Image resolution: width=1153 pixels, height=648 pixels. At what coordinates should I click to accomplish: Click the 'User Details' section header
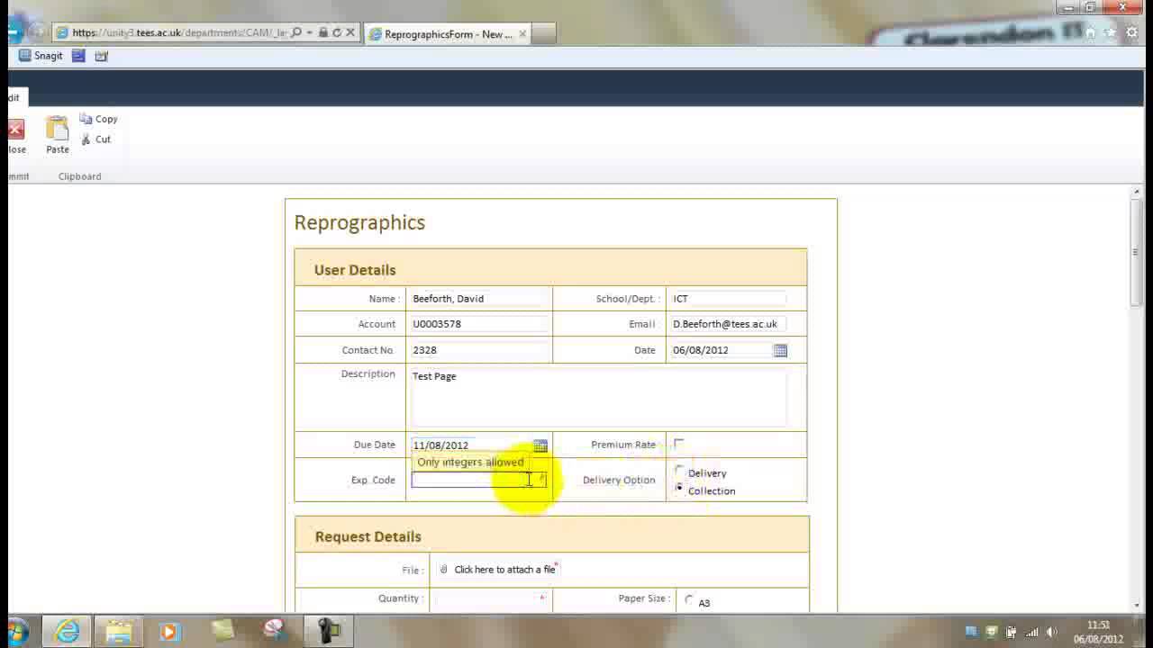[355, 270]
